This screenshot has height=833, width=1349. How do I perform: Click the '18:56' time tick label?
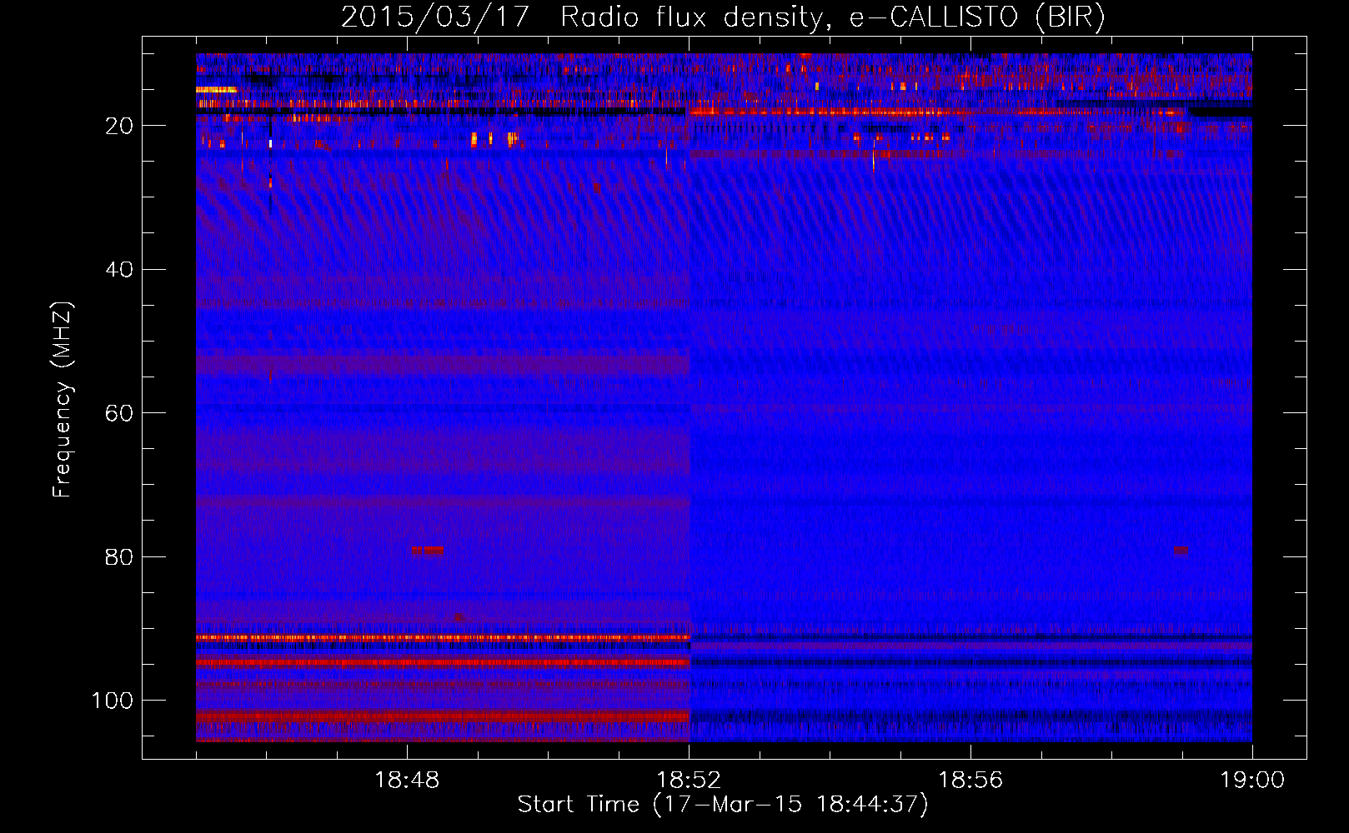pos(970,781)
